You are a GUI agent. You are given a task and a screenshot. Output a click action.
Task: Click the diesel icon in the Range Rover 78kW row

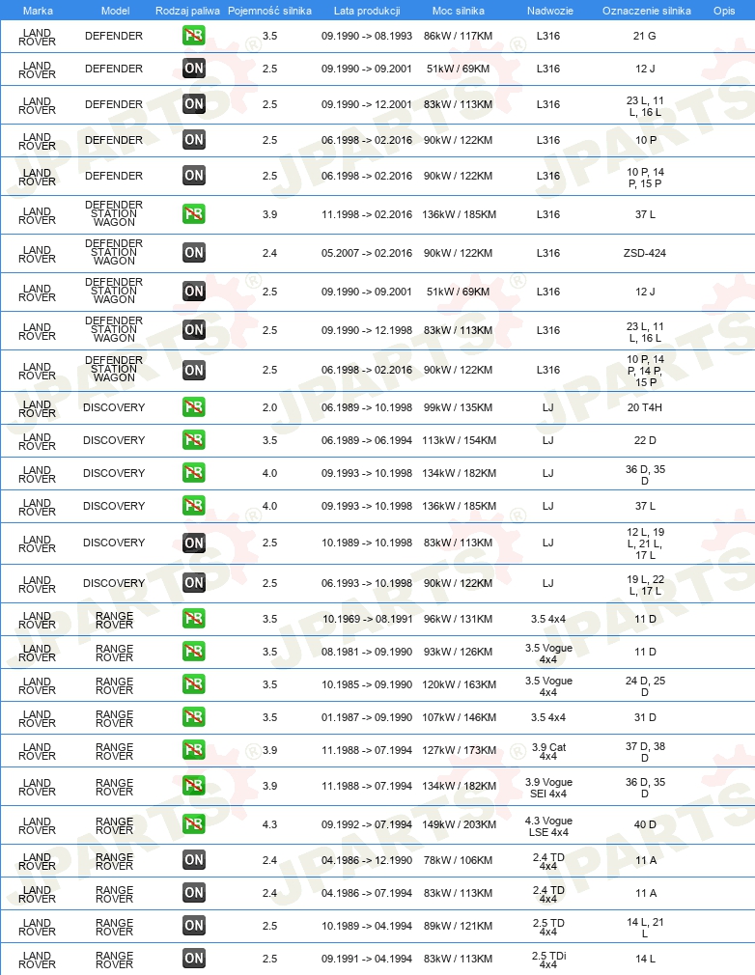(193, 860)
